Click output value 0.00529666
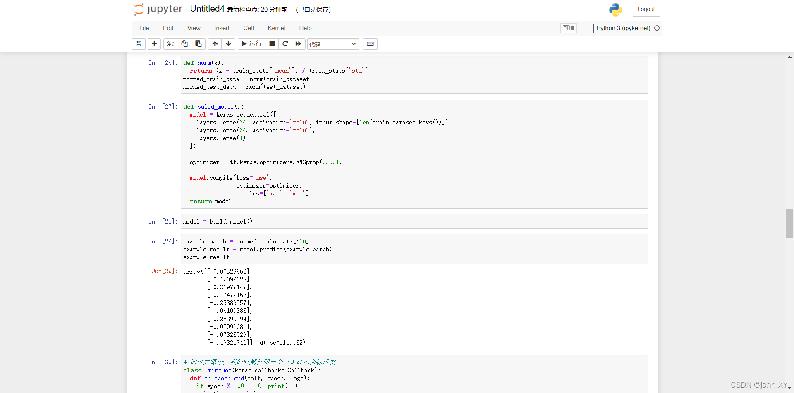Image resolution: width=794 pixels, height=393 pixels. [x=230, y=272]
